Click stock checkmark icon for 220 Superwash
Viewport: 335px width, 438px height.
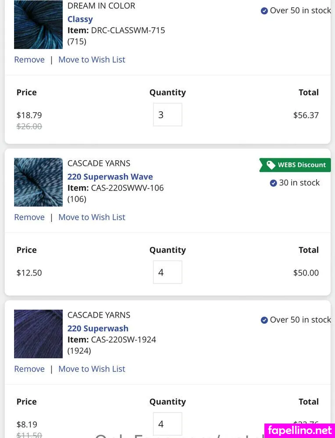pos(264,320)
